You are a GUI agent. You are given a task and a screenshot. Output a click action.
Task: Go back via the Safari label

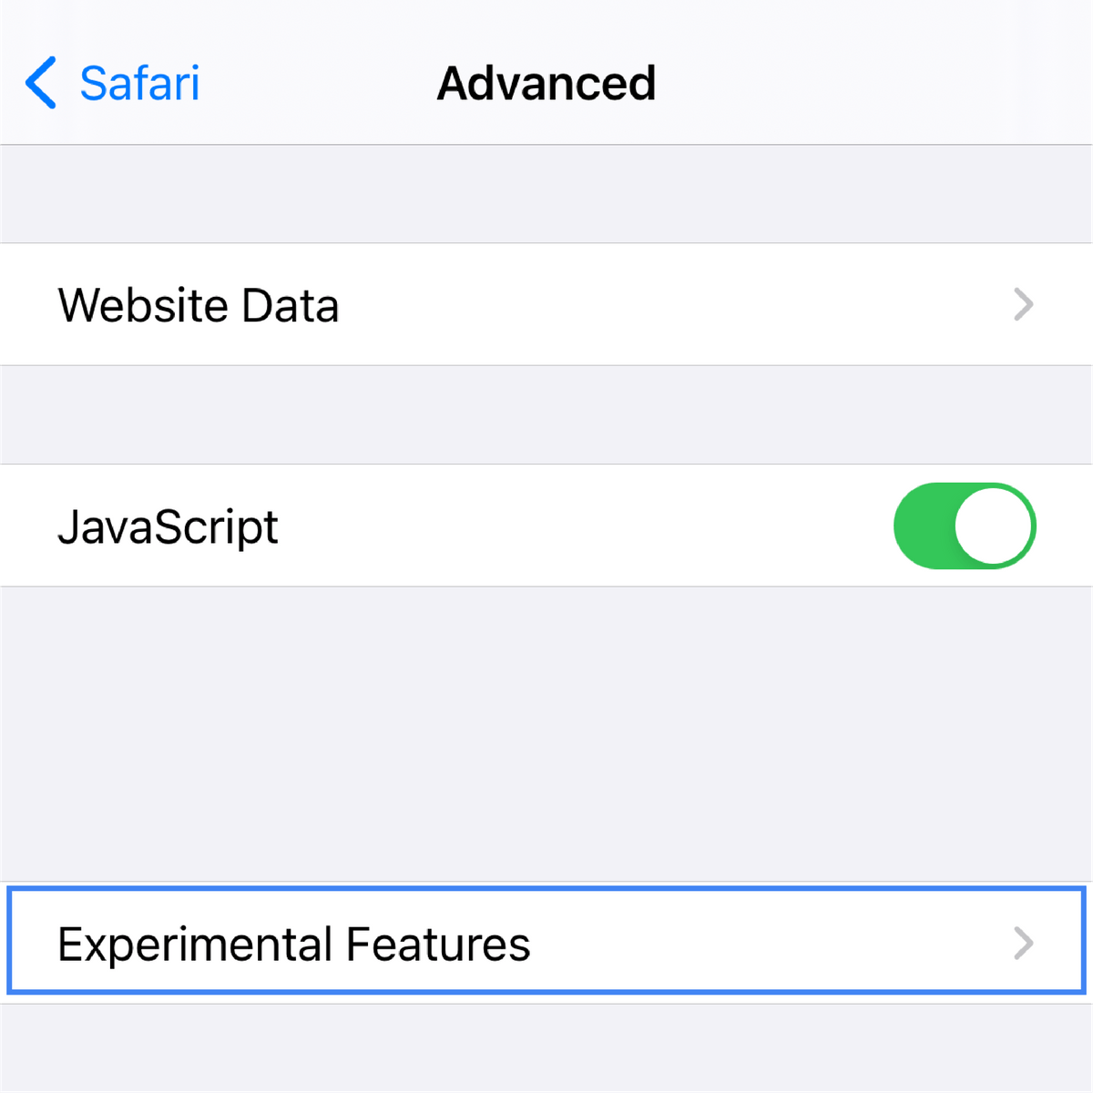(x=139, y=84)
